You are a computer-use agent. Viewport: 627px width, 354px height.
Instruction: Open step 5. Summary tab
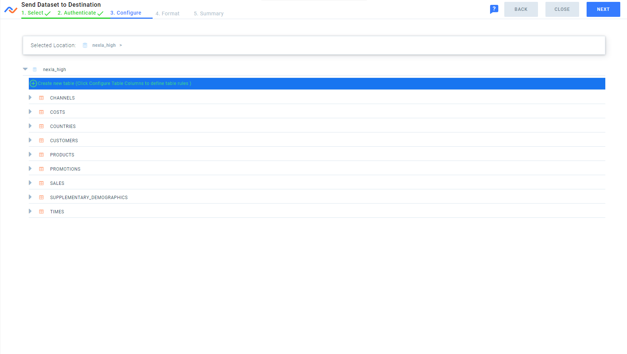tap(209, 13)
